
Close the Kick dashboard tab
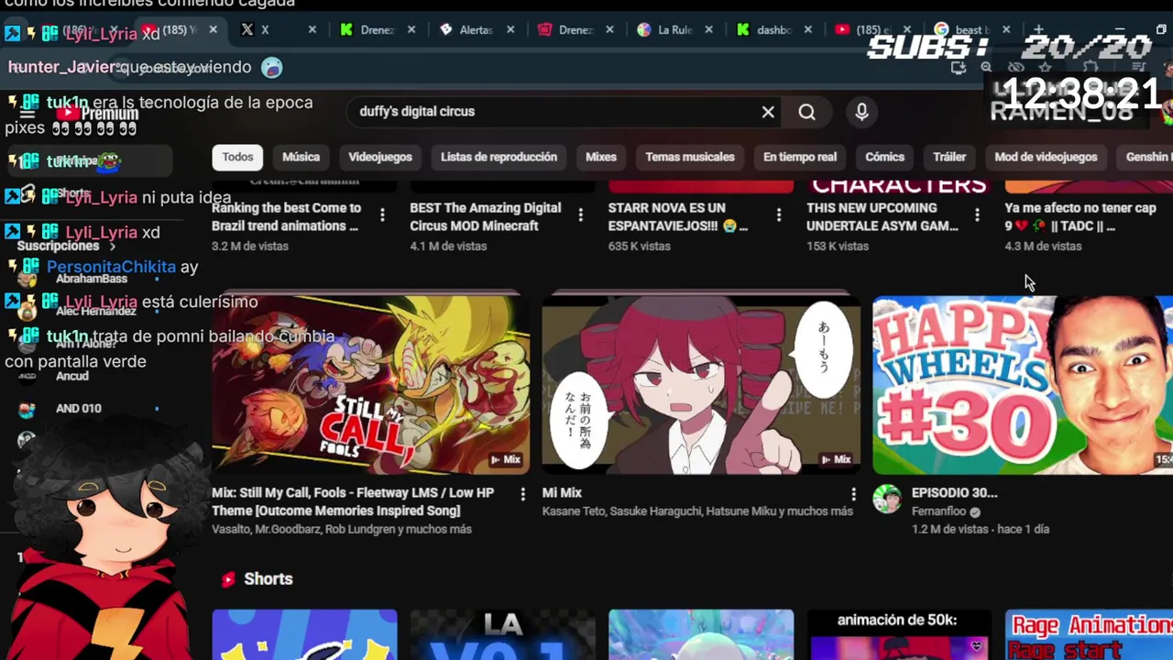[x=807, y=29]
